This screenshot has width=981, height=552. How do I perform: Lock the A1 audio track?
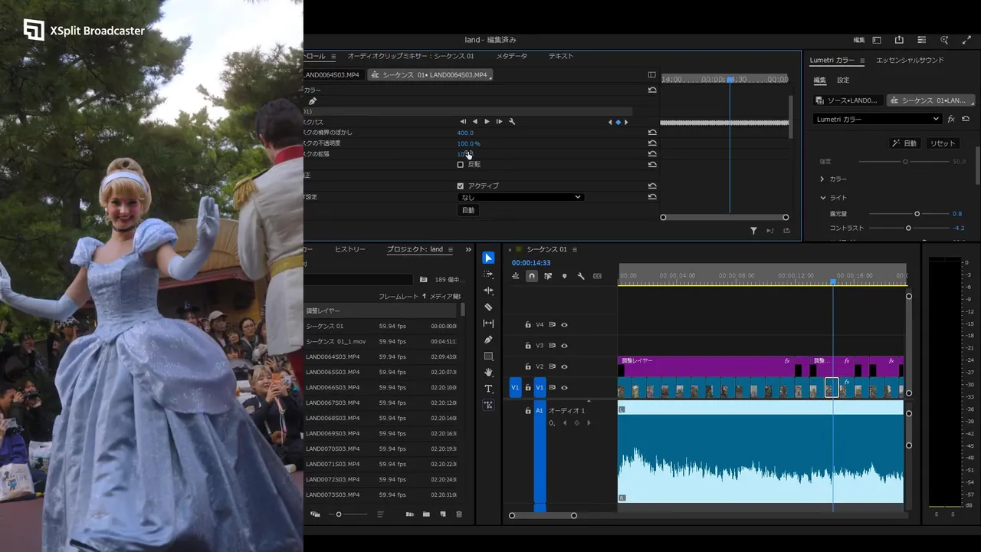pos(527,411)
